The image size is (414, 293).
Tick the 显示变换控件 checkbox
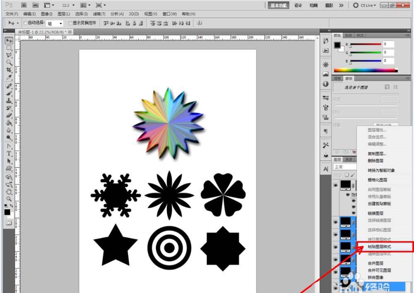(70, 23)
